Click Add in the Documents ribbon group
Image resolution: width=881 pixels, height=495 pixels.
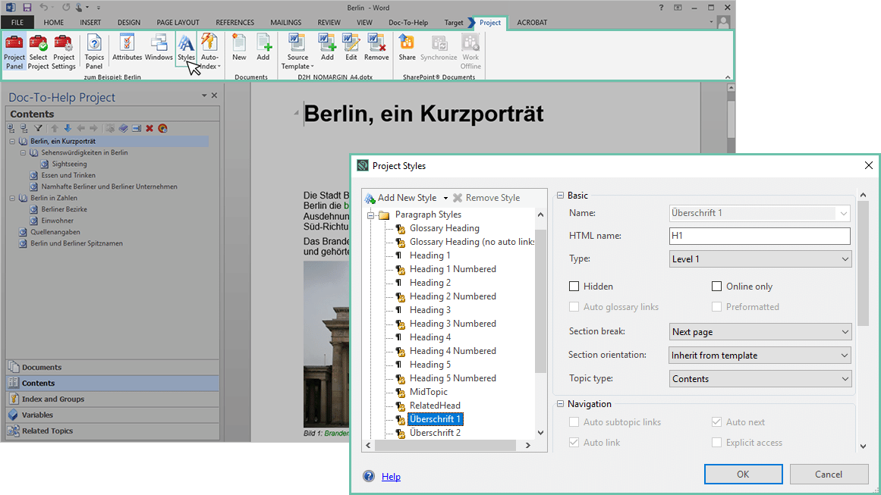[x=263, y=48]
